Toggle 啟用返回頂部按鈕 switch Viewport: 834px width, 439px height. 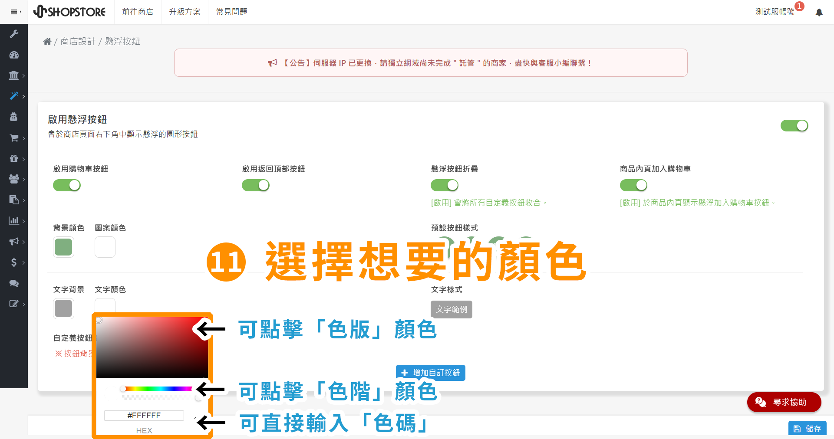pyautogui.click(x=256, y=185)
